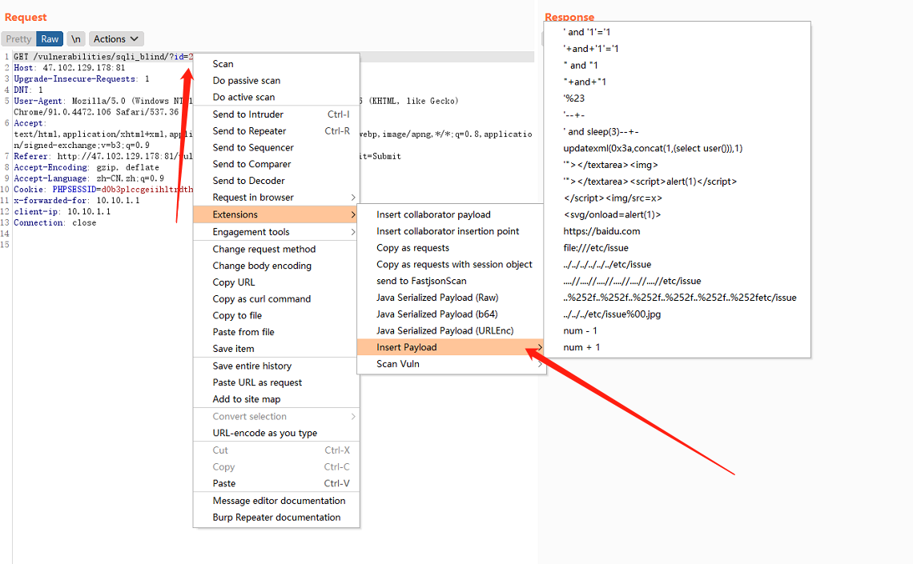The width and height of the screenshot is (913, 564).
Task: Insert the ../../../../../etc/issue payload
Action: 678,265
